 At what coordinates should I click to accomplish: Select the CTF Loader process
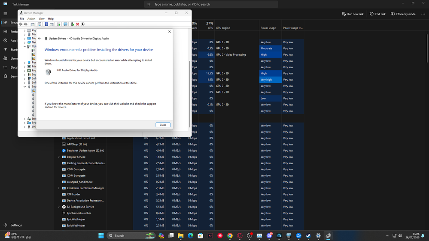(x=73, y=194)
